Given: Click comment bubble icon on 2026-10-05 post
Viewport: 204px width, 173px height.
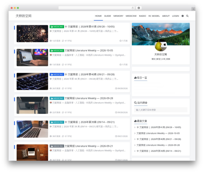Looking at the screenshot, I should click(x=63, y=65).
